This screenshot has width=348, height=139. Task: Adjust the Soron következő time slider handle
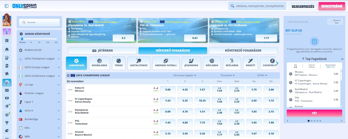pyautogui.click(x=22, y=39)
